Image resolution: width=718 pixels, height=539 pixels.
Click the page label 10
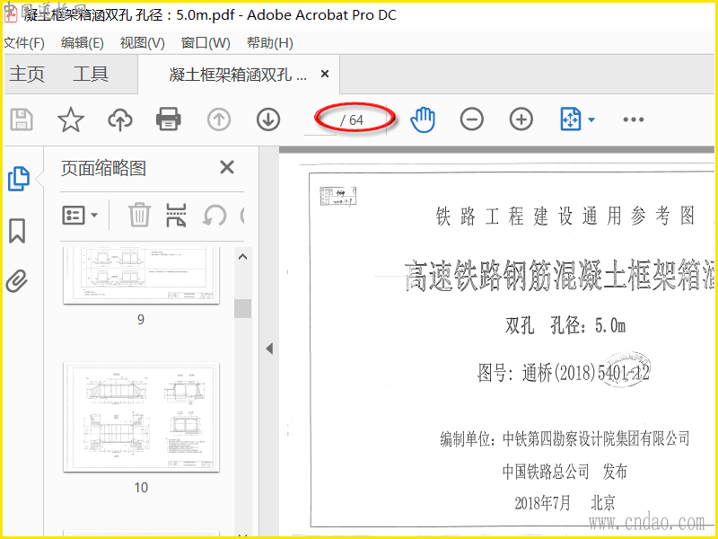point(141,487)
